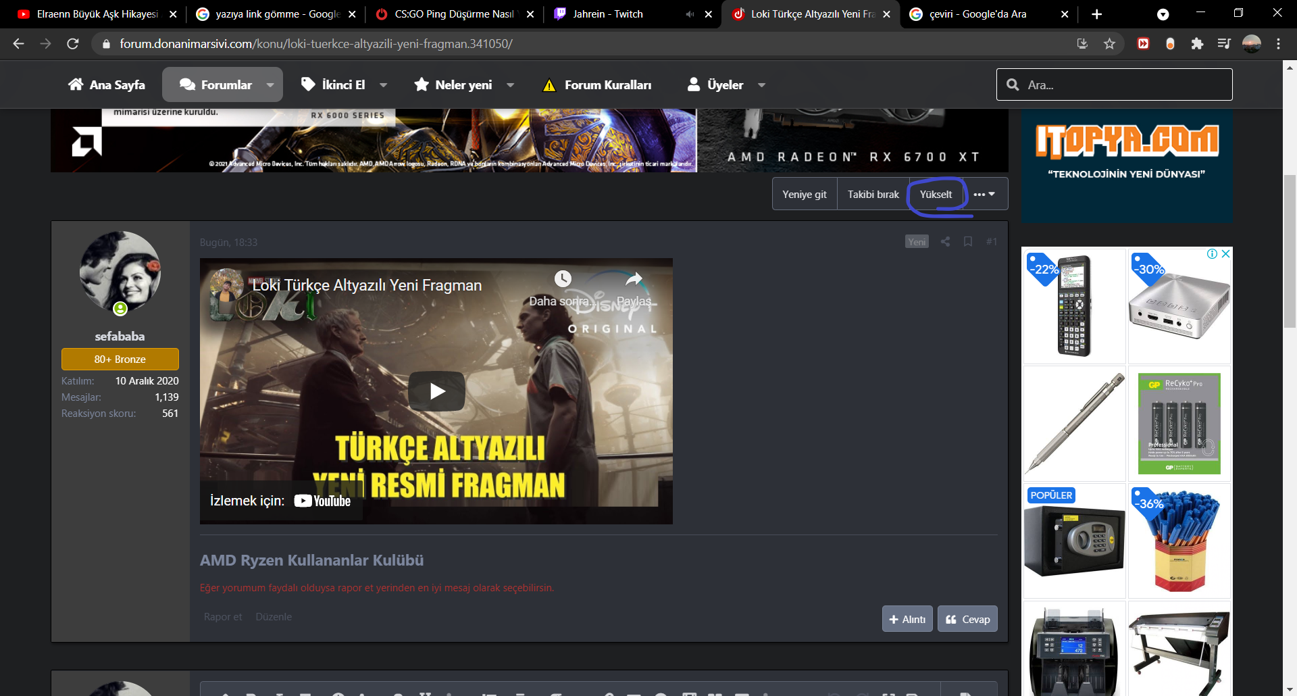Open a new browser tab

(1096, 14)
